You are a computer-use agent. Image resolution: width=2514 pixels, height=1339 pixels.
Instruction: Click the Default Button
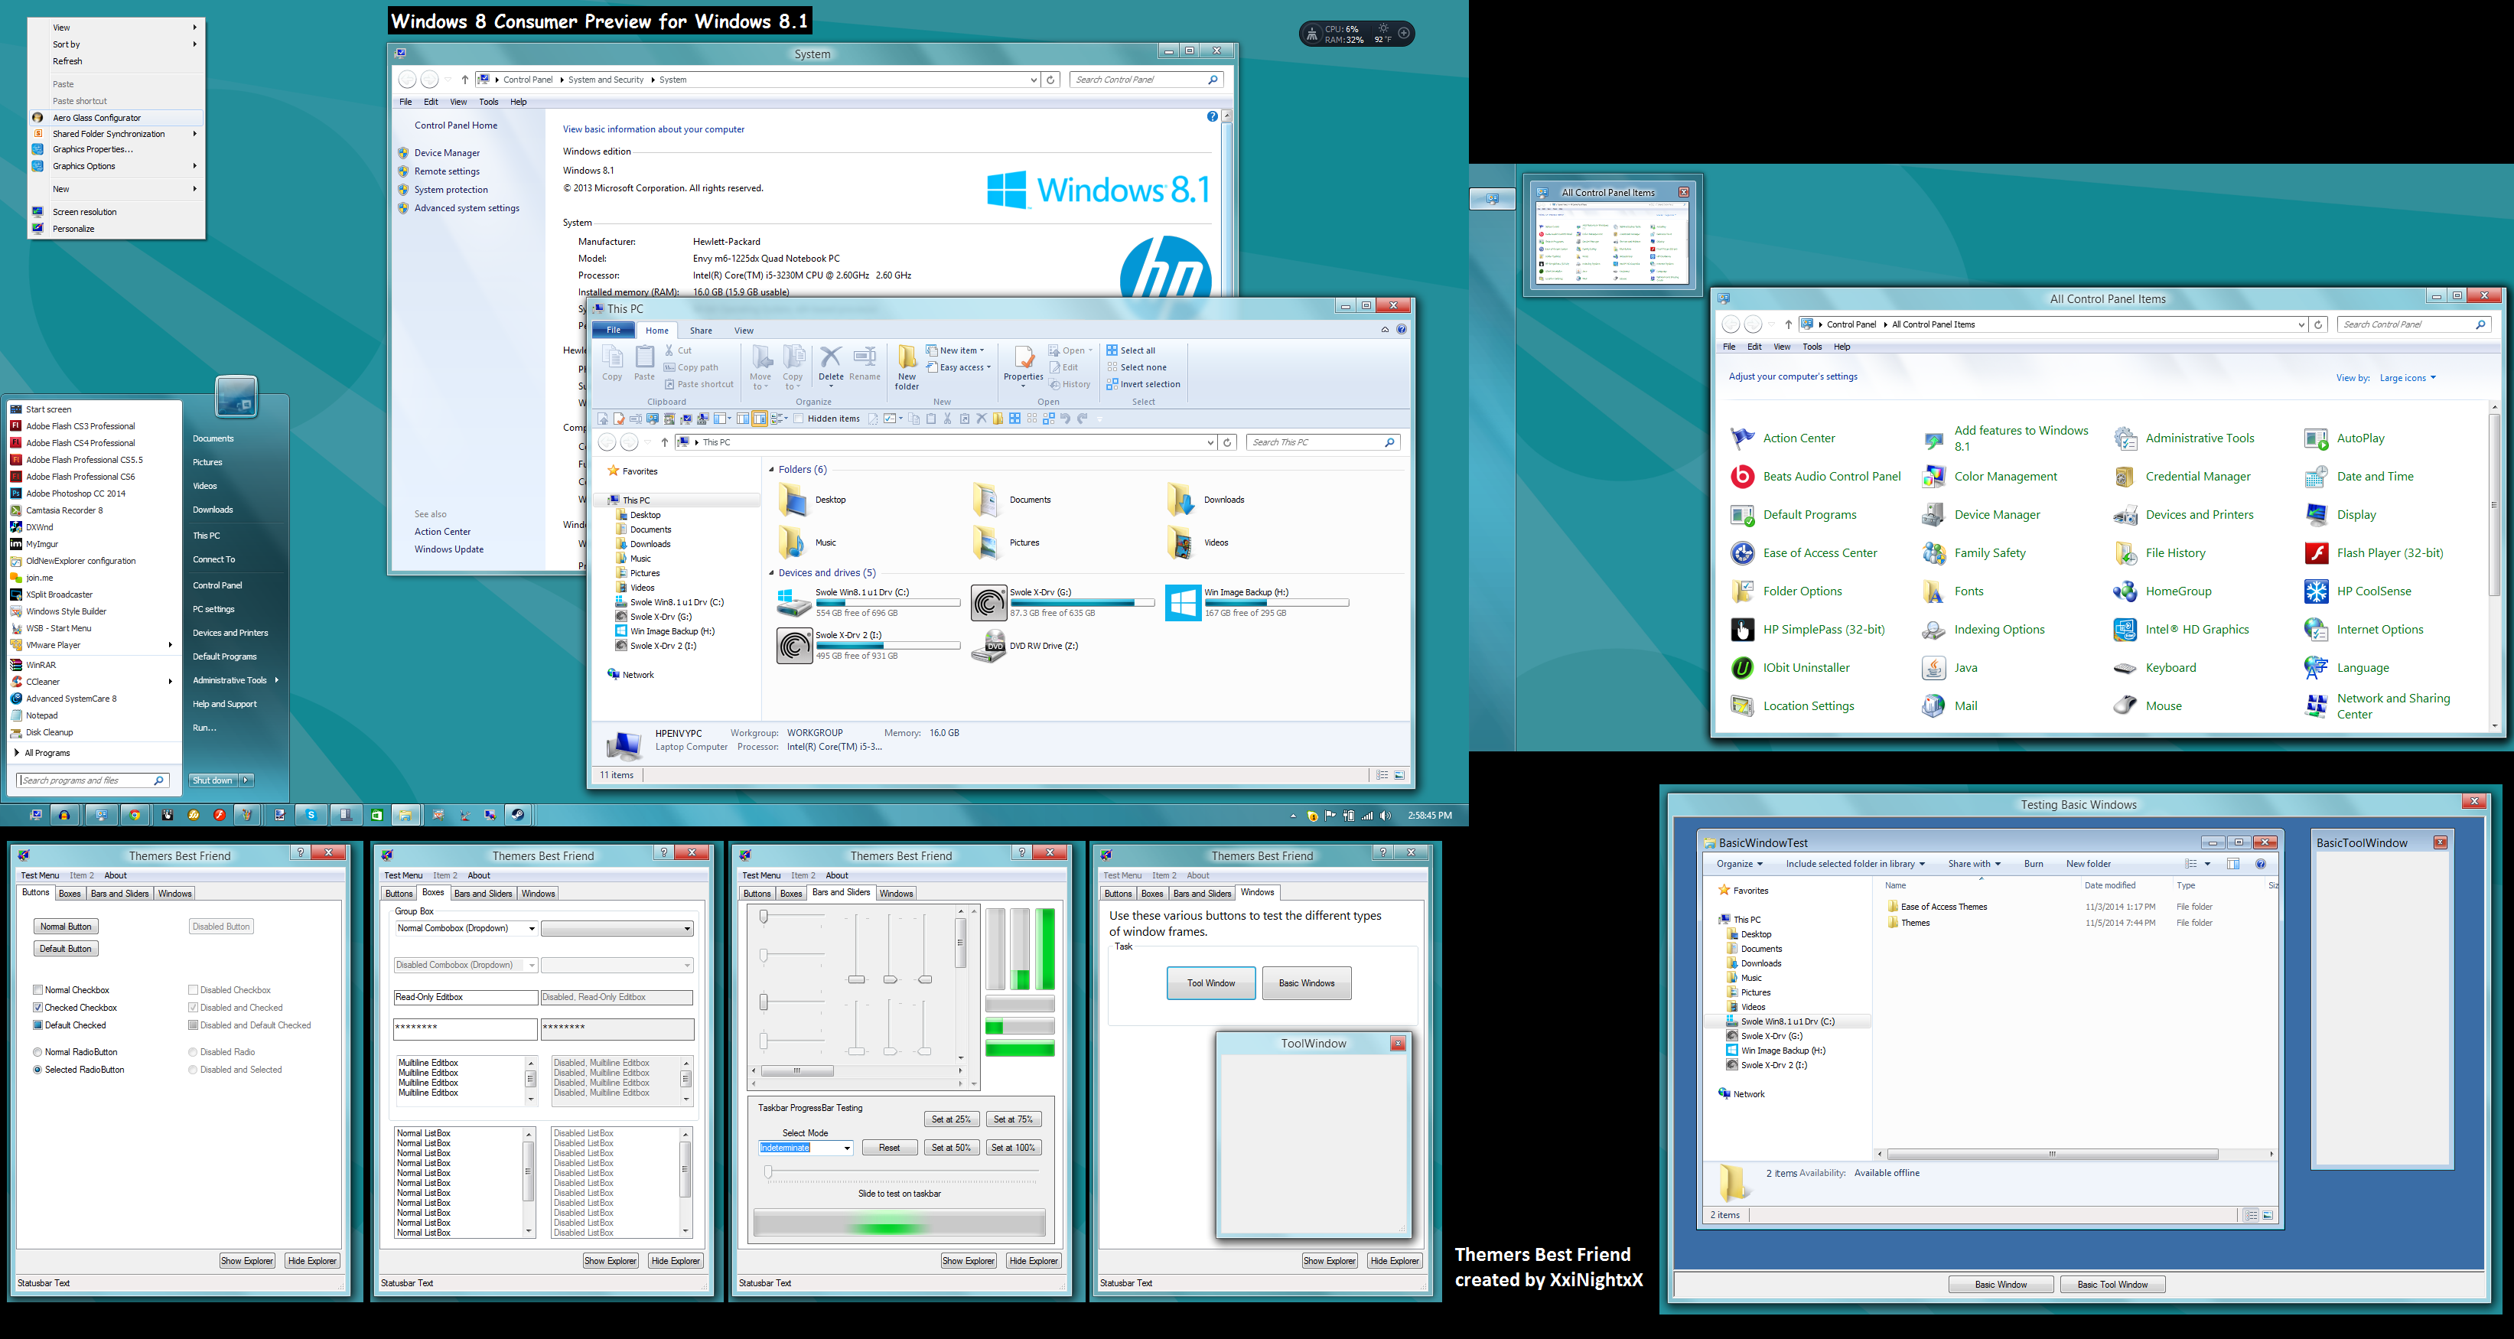coord(65,949)
